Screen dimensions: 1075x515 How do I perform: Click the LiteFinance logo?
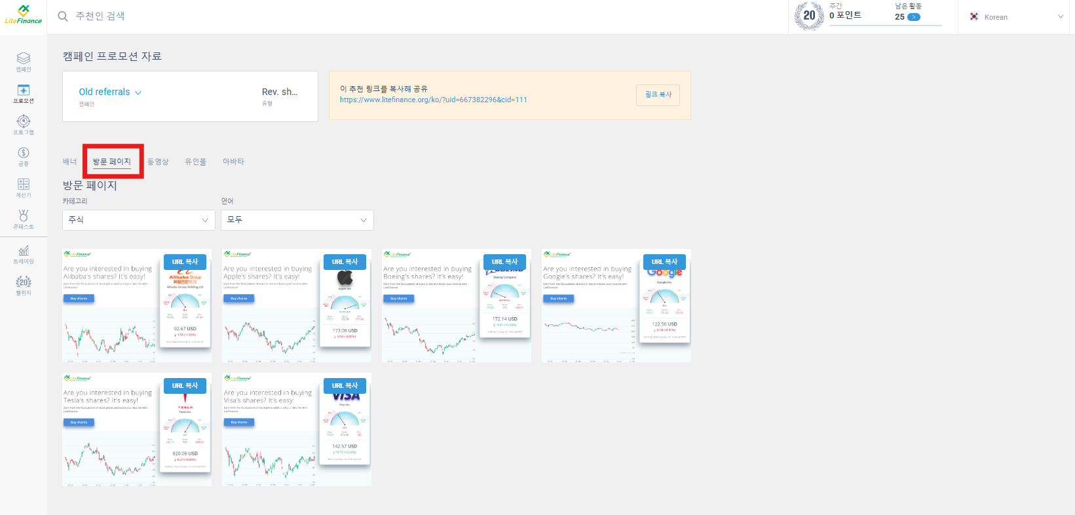coord(23,14)
